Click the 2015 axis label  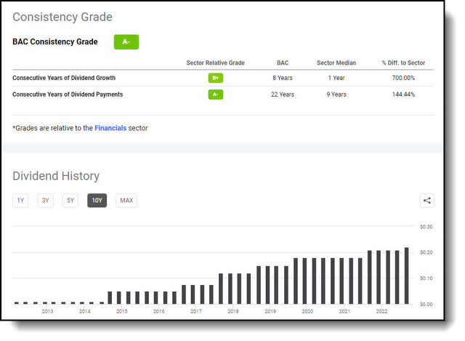click(x=121, y=311)
